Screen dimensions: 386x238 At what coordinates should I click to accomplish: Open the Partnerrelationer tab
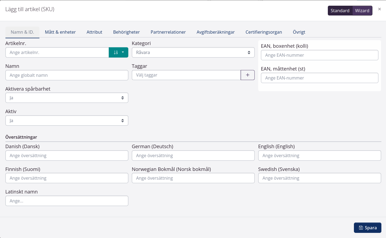[168, 32]
